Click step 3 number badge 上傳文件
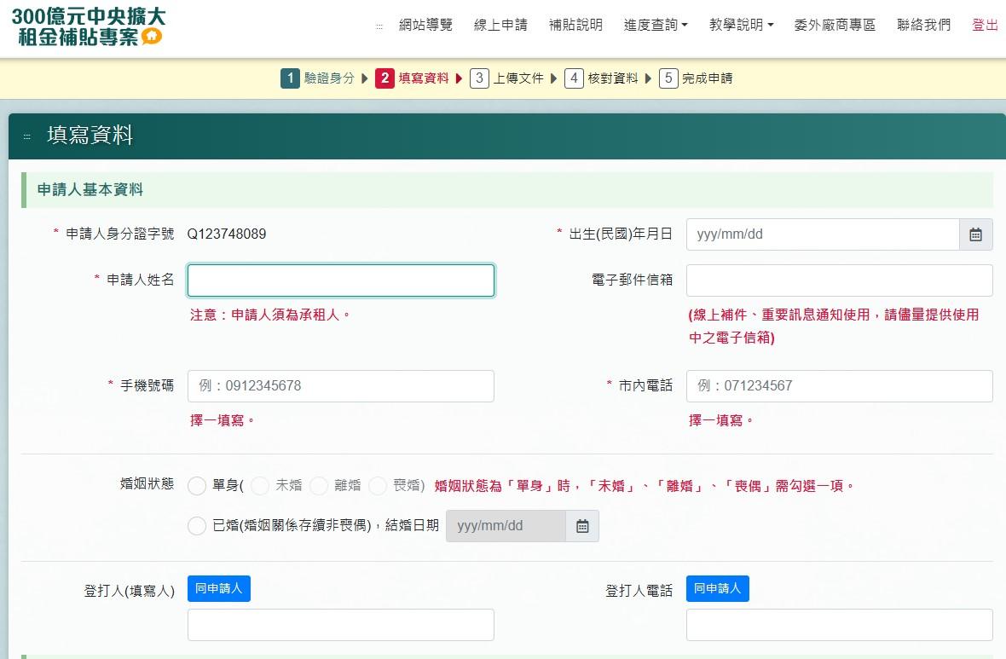 pyautogui.click(x=479, y=78)
